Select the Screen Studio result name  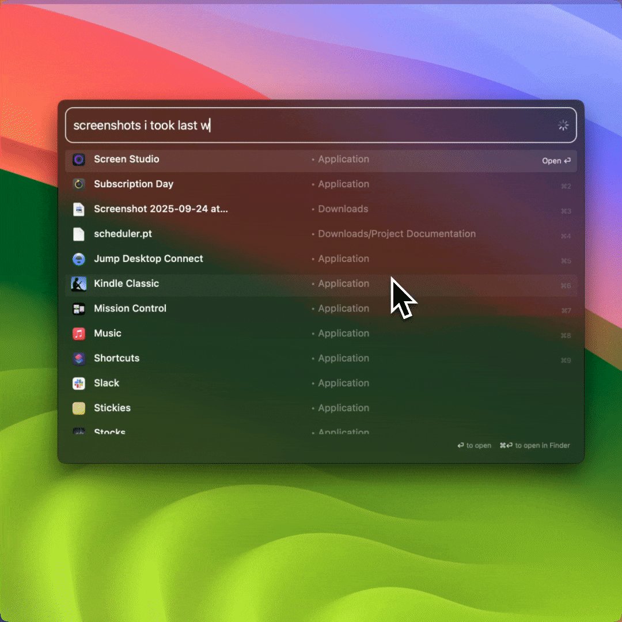tap(126, 159)
